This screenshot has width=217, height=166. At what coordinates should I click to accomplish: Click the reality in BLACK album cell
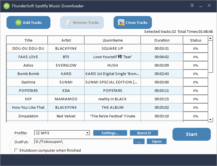[x=112, y=99]
